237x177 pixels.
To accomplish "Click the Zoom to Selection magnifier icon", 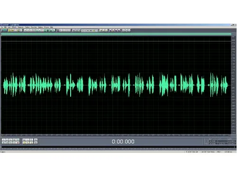I will coord(24,143).
